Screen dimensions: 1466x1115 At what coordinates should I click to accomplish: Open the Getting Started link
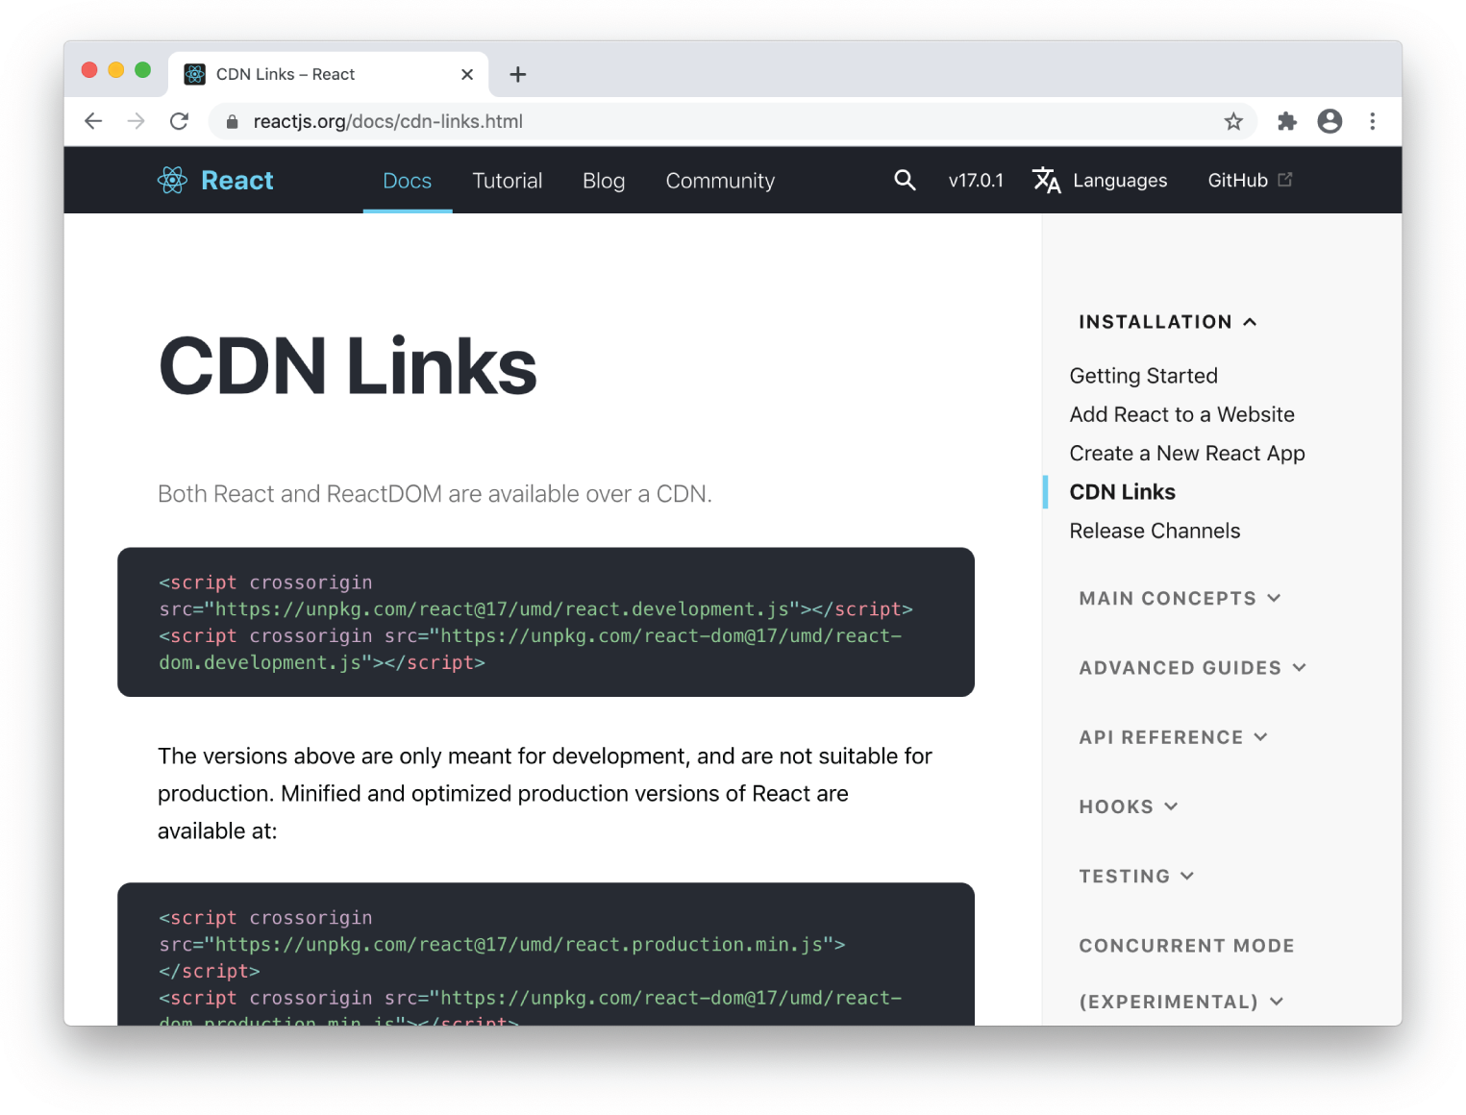tap(1143, 376)
